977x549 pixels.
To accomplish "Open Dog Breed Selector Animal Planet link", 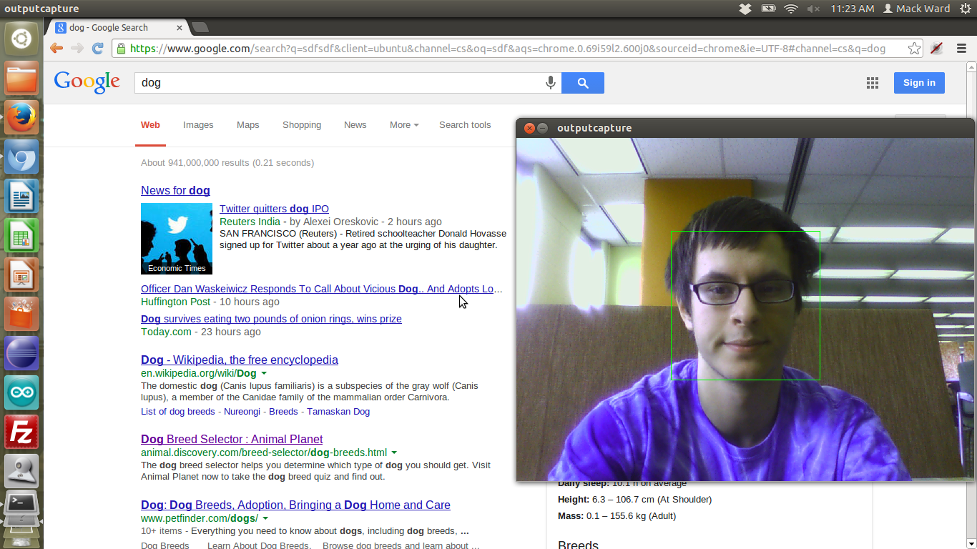I will pos(232,439).
